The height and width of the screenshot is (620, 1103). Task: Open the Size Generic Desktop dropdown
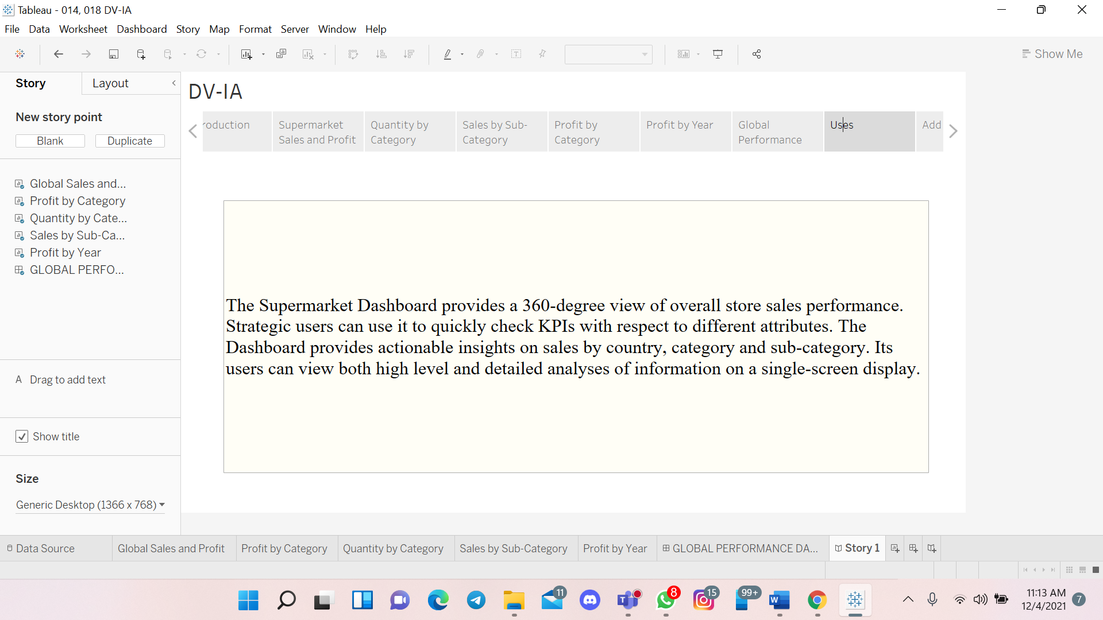(x=90, y=505)
